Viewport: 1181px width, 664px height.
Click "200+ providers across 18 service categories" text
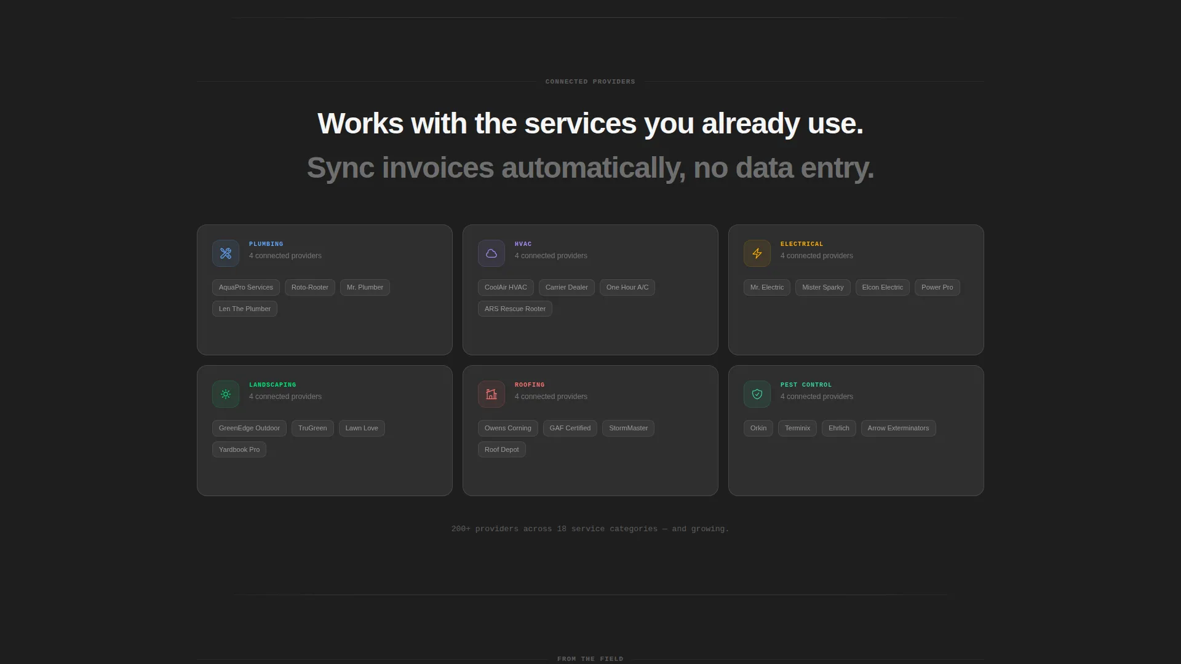point(554,529)
